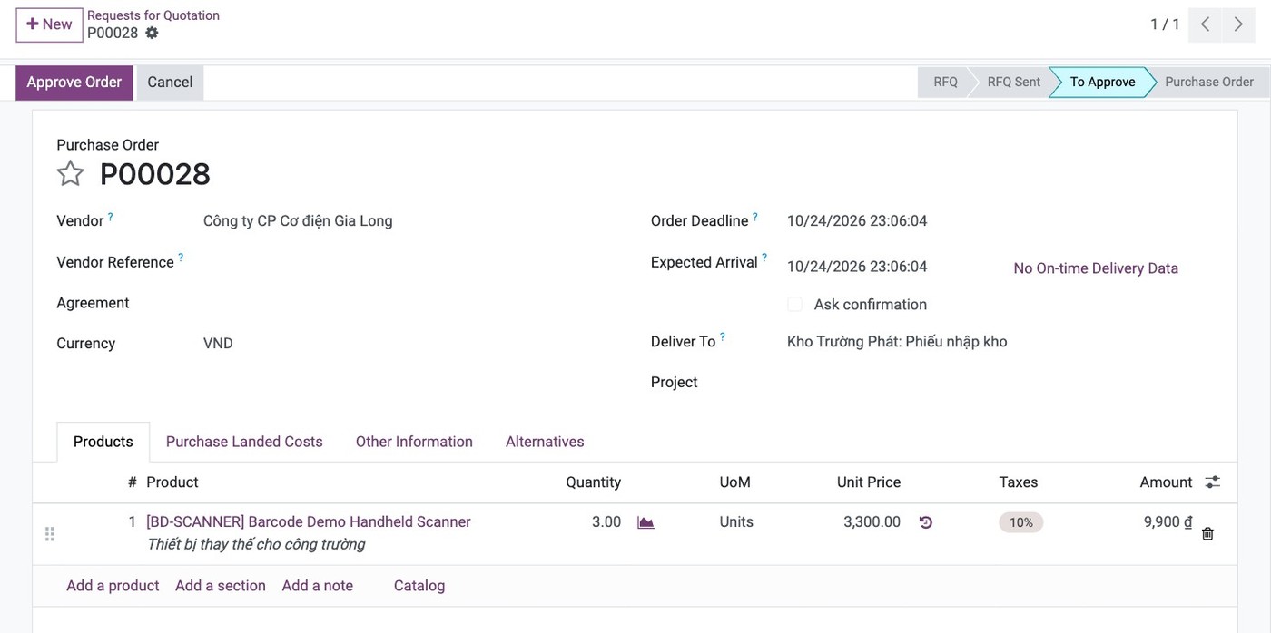Click the Vendor help question mark
The width and height of the screenshot is (1271, 633).
click(111, 216)
